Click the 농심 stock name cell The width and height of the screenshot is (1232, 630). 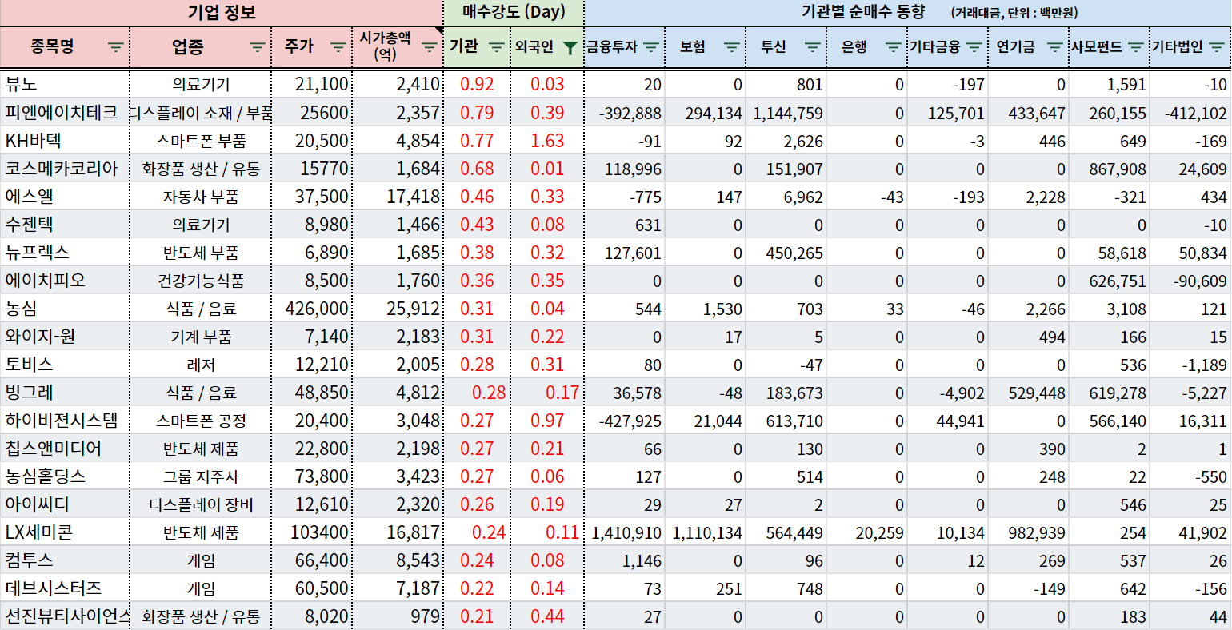coord(65,308)
